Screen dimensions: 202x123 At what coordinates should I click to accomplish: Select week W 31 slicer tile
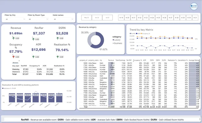click(195, 18)
